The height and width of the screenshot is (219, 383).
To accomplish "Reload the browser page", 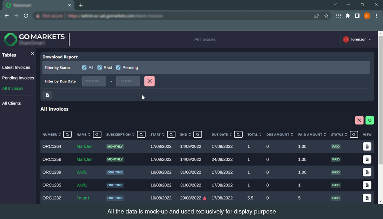I will pyautogui.click(x=26, y=16).
